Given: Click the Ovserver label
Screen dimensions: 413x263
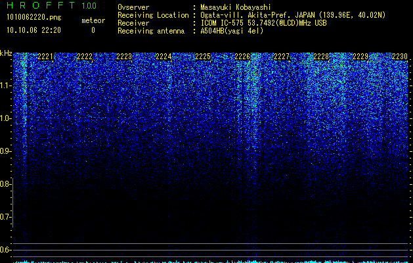Looking at the screenshot, I should (x=133, y=7).
